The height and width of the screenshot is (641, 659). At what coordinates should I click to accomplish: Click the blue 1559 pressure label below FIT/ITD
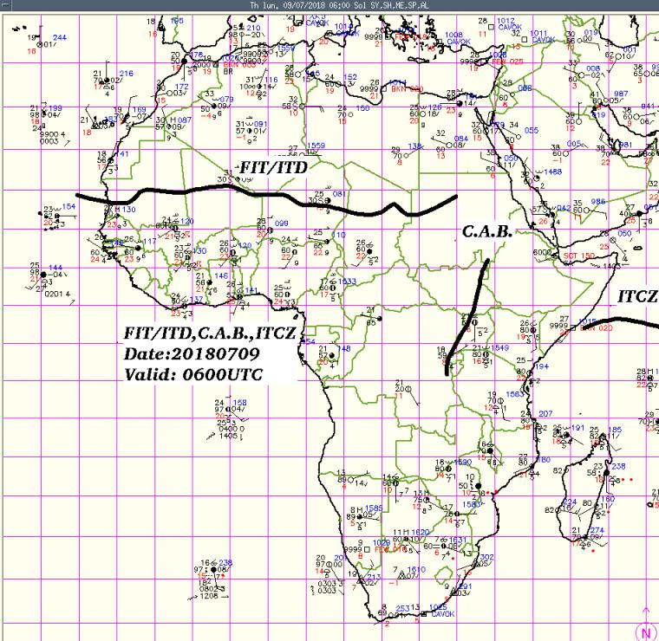coord(316,146)
